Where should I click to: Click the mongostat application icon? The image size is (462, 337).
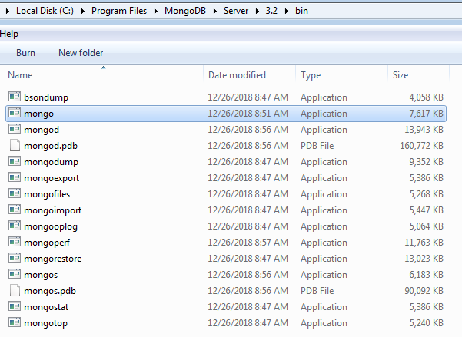pyautogui.click(x=15, y=306)
